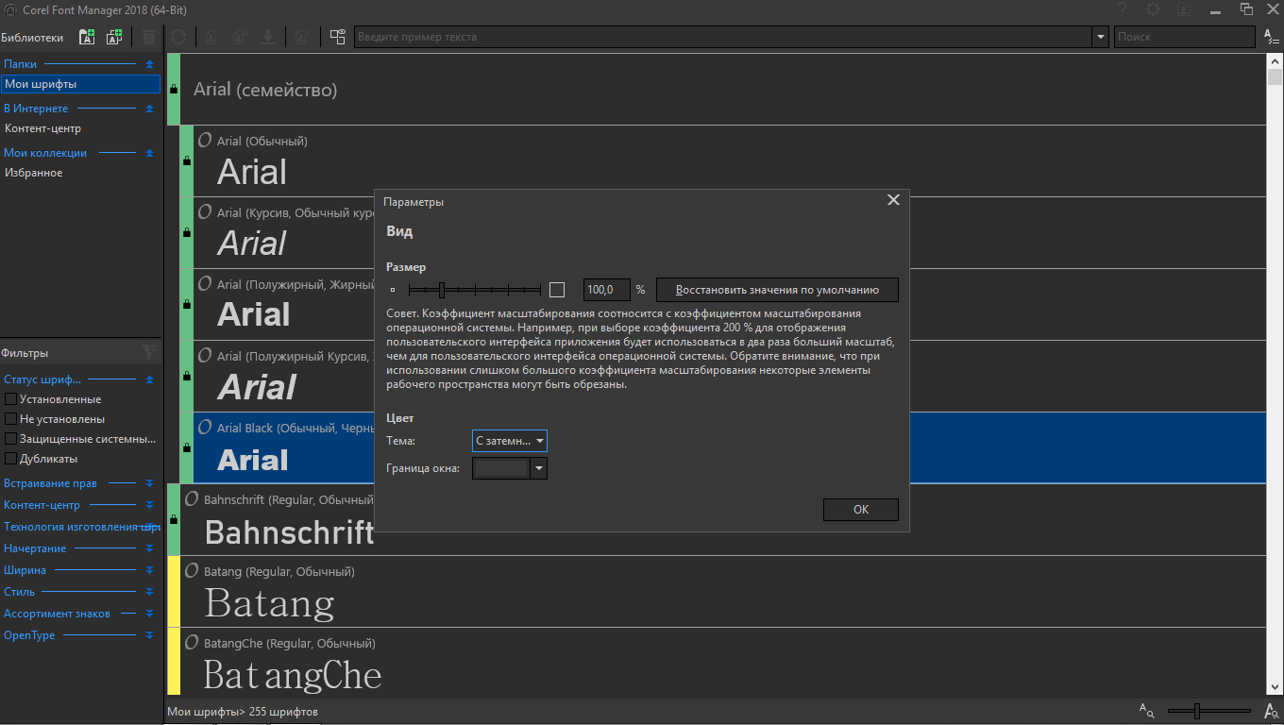The height and width of the screenshot is (725, 1284).
Task: Select Мои шрифты in folders list
Action: [x=81, y=84]
